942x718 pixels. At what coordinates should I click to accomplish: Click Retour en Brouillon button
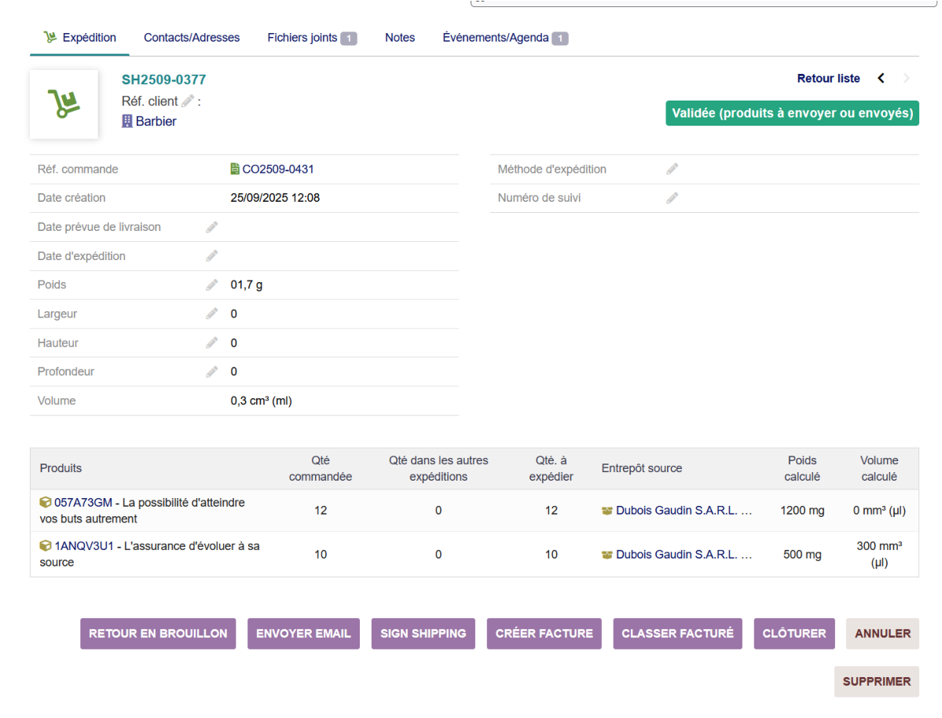click(158, 633)
